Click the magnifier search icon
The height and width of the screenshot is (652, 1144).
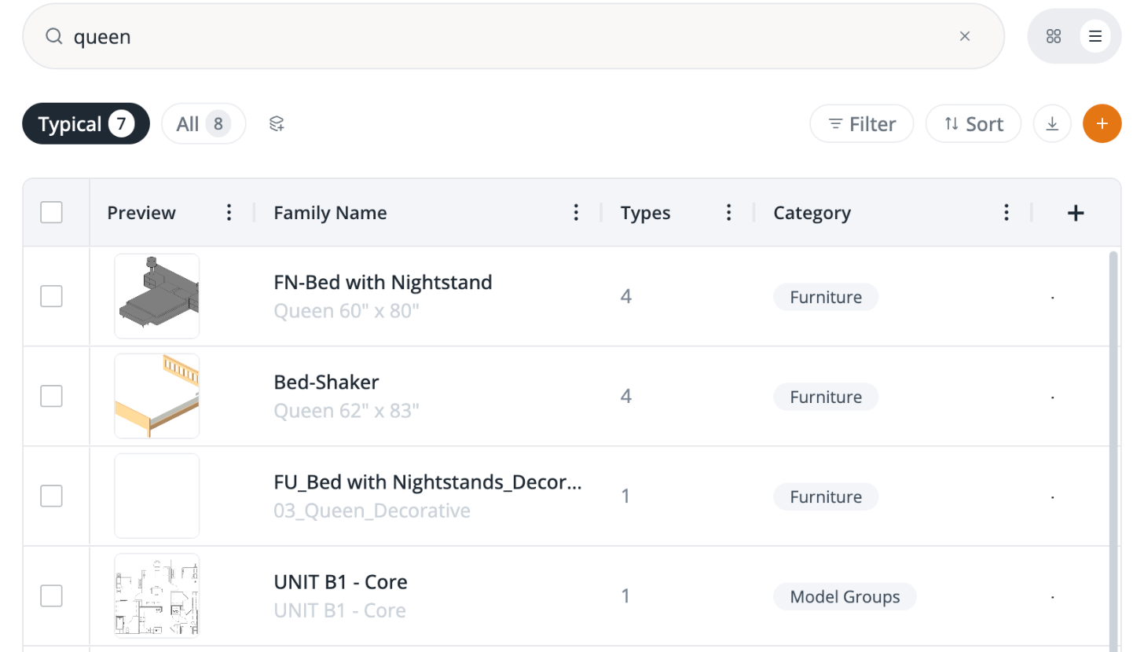(53, 36)
